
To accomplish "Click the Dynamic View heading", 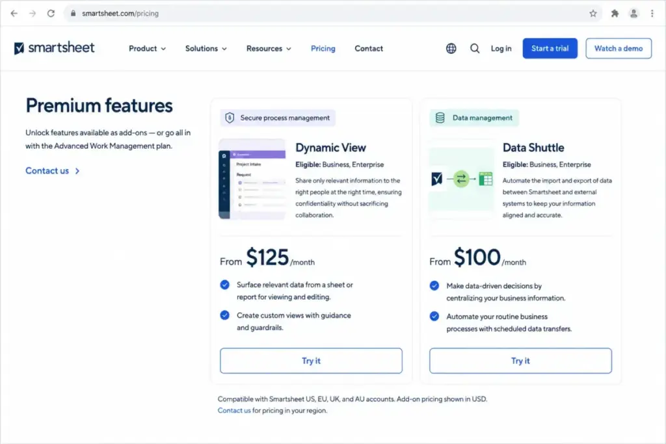I will tap(330, 148).
